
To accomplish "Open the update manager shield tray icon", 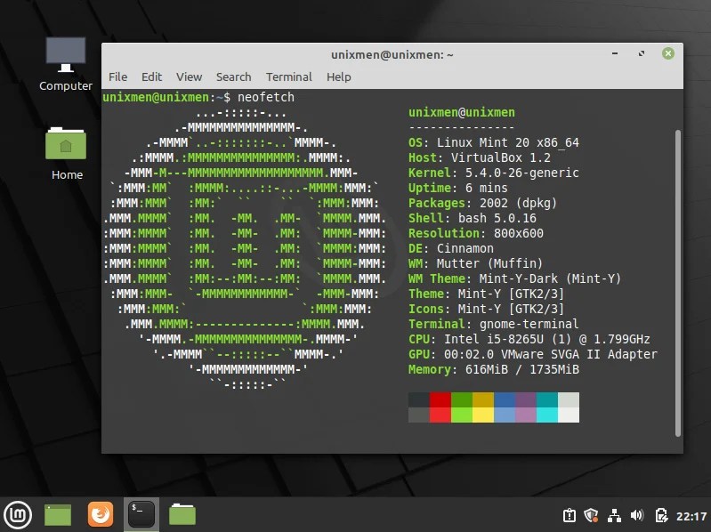I will 591,516.
